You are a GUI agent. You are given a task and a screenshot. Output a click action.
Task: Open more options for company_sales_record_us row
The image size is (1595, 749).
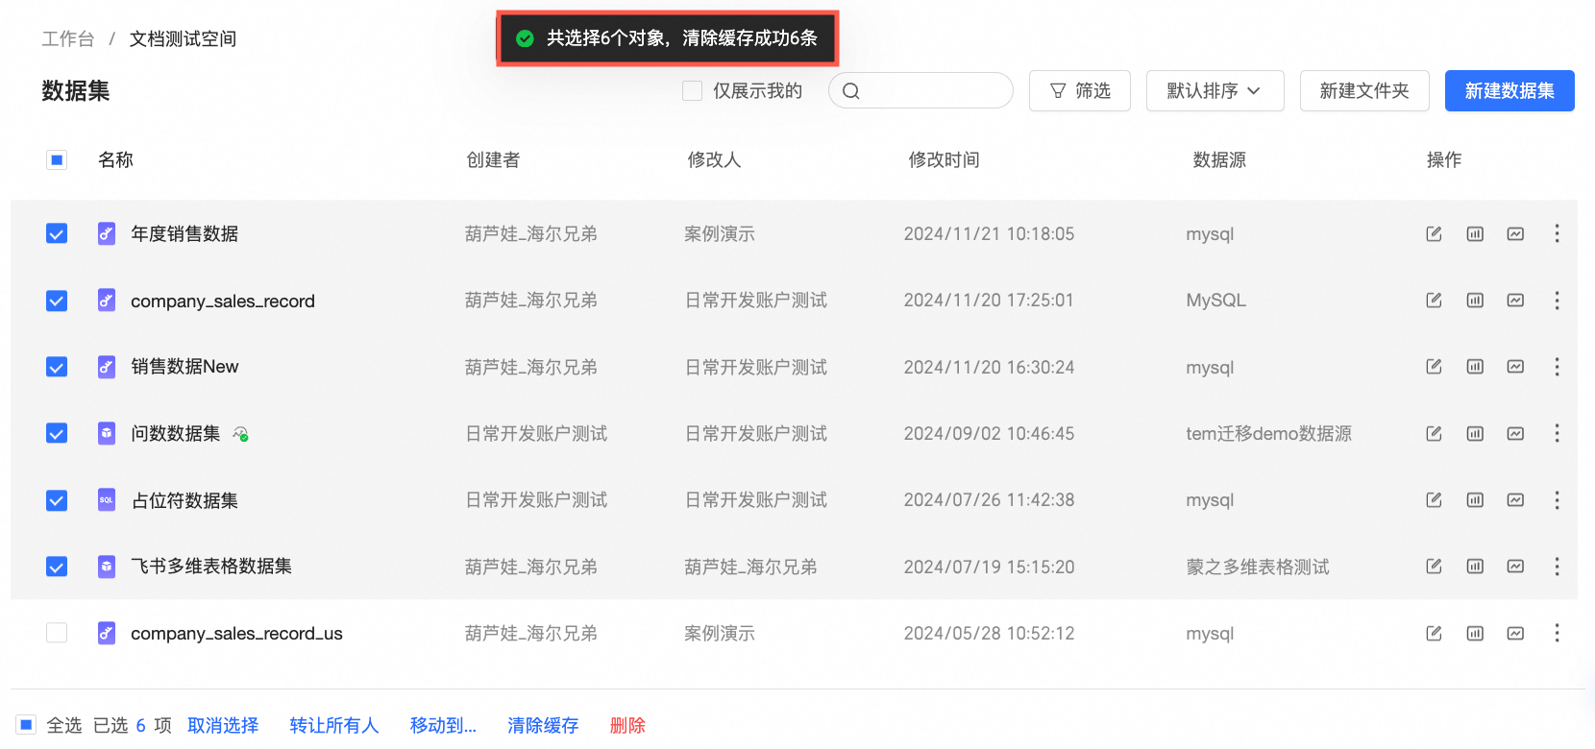click(1557, 633)
